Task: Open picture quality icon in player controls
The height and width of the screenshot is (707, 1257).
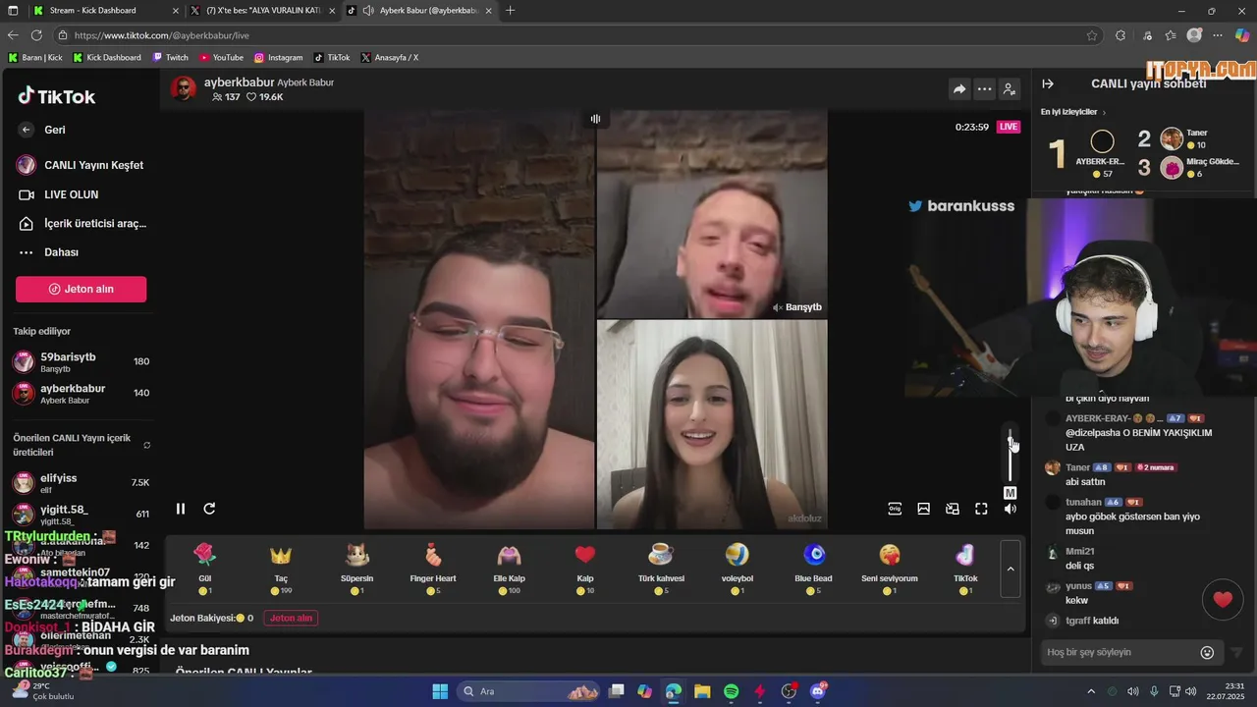Action: click(923, 509)
